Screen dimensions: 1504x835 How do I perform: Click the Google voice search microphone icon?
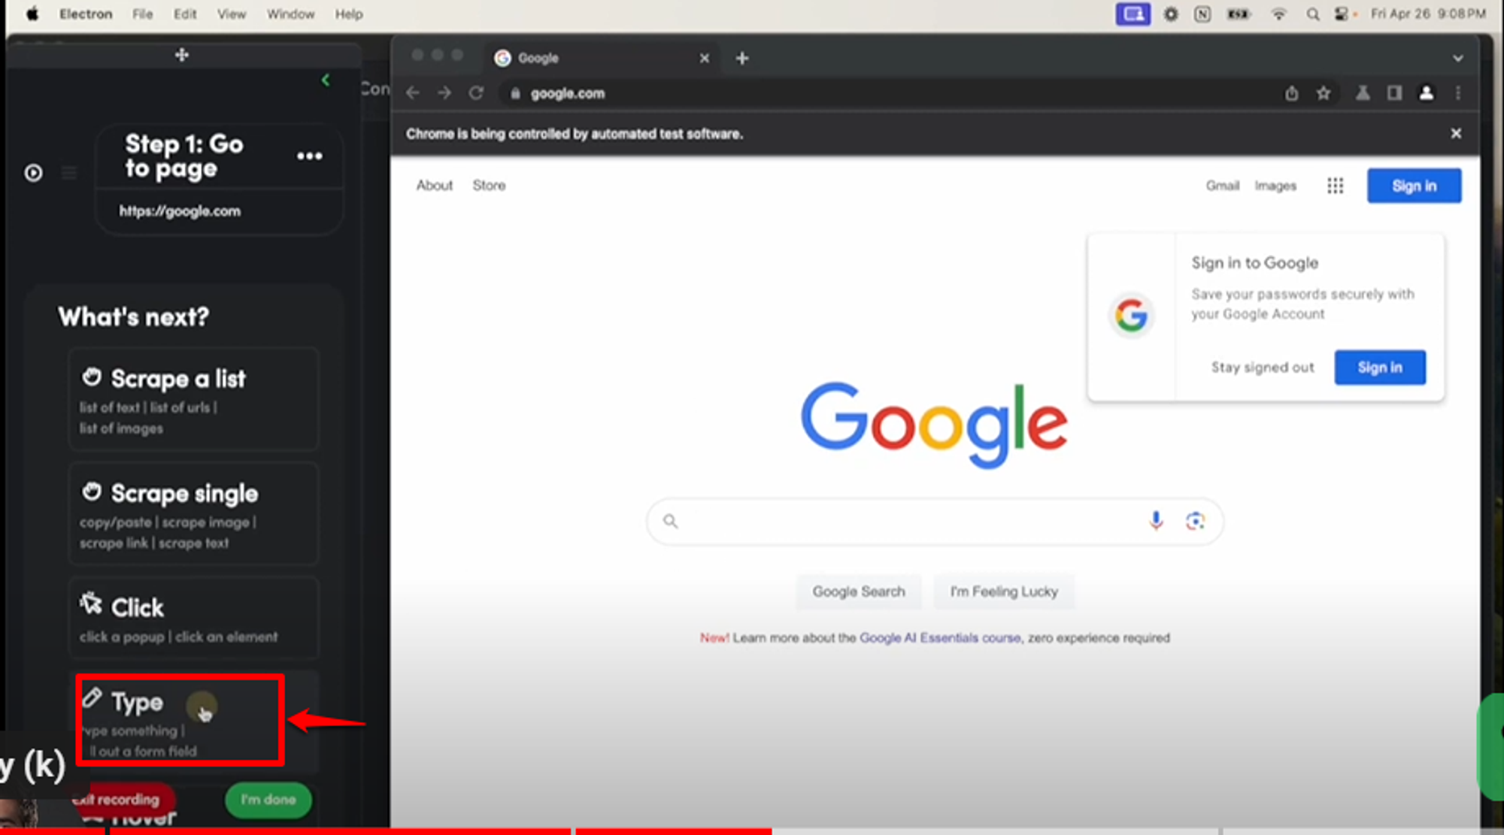tap(1155, 520)
